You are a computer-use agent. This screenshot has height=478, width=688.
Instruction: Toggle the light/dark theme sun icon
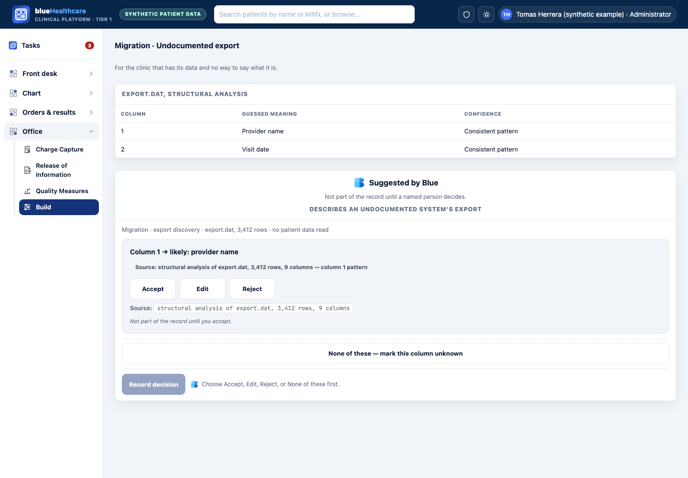486,14
